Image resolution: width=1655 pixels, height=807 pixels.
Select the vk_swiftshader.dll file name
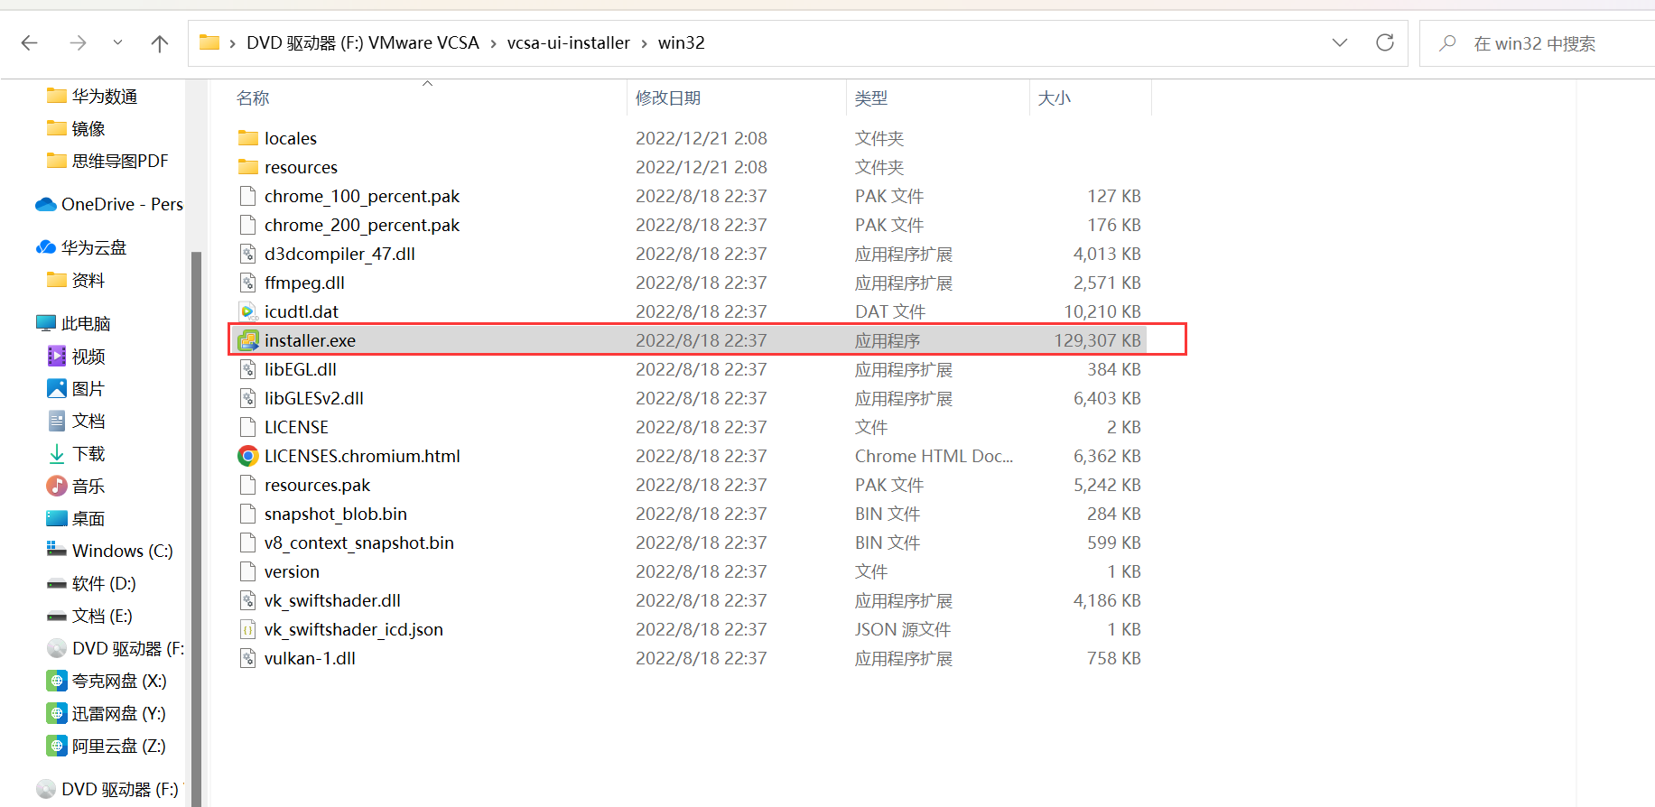point(332,600)
